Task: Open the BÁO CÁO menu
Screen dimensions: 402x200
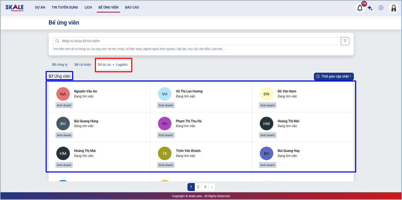Action: tap(132, 7)
